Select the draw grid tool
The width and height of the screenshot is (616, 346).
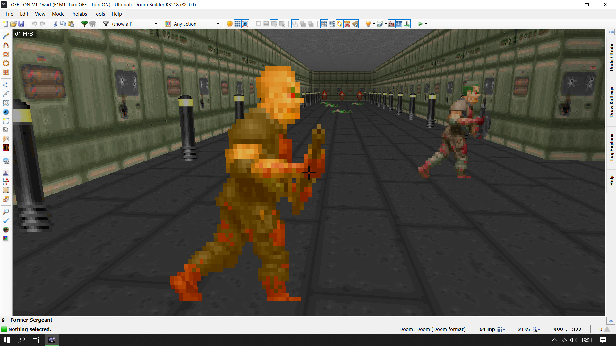click(x=6, y=72)
